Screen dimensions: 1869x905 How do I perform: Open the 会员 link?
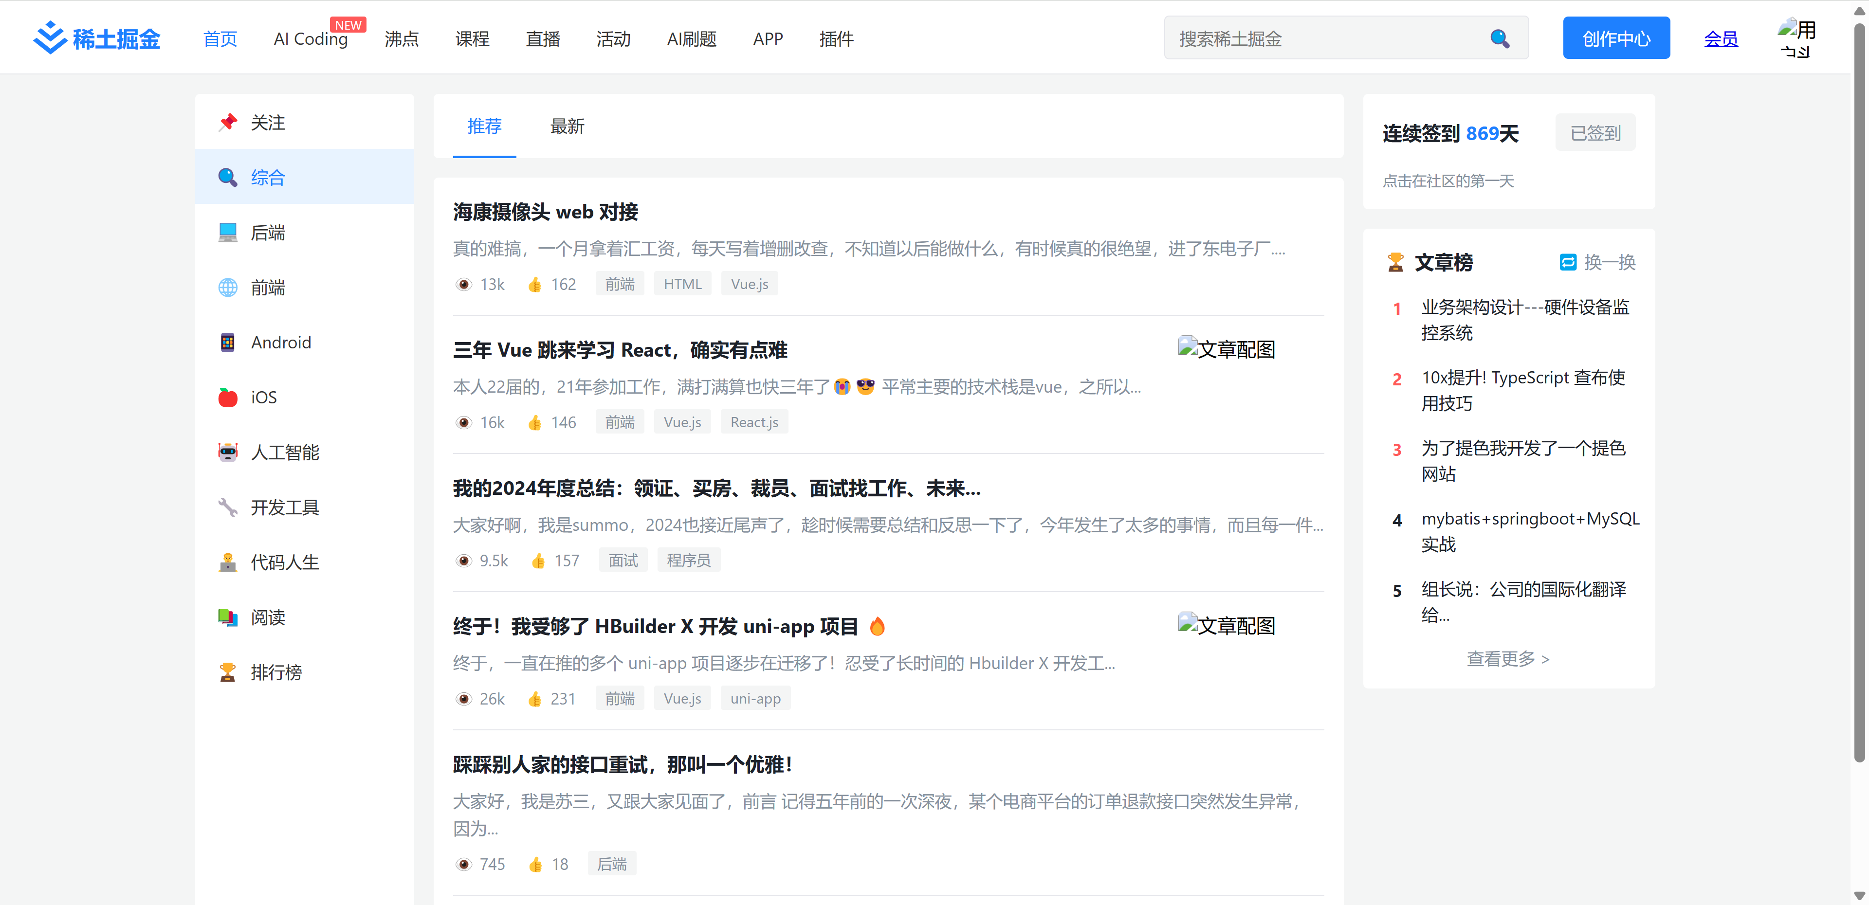pos(1720,39)
